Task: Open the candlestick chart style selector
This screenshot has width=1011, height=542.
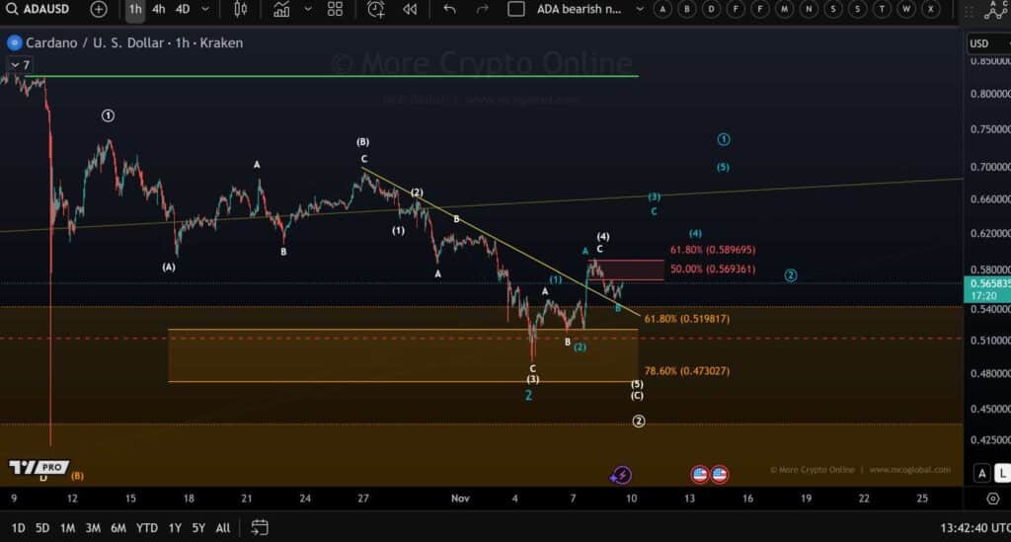Action: (241, 9)
